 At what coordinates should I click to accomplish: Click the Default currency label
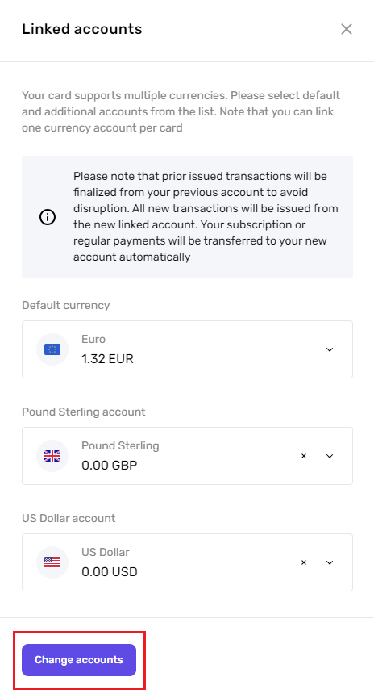pos(66,305)
